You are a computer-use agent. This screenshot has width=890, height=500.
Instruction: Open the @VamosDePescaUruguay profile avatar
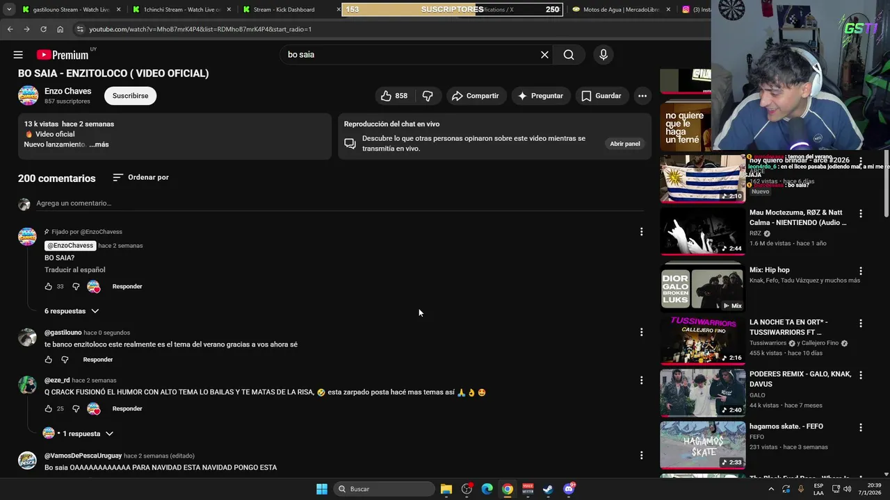(x=27, y=460)
